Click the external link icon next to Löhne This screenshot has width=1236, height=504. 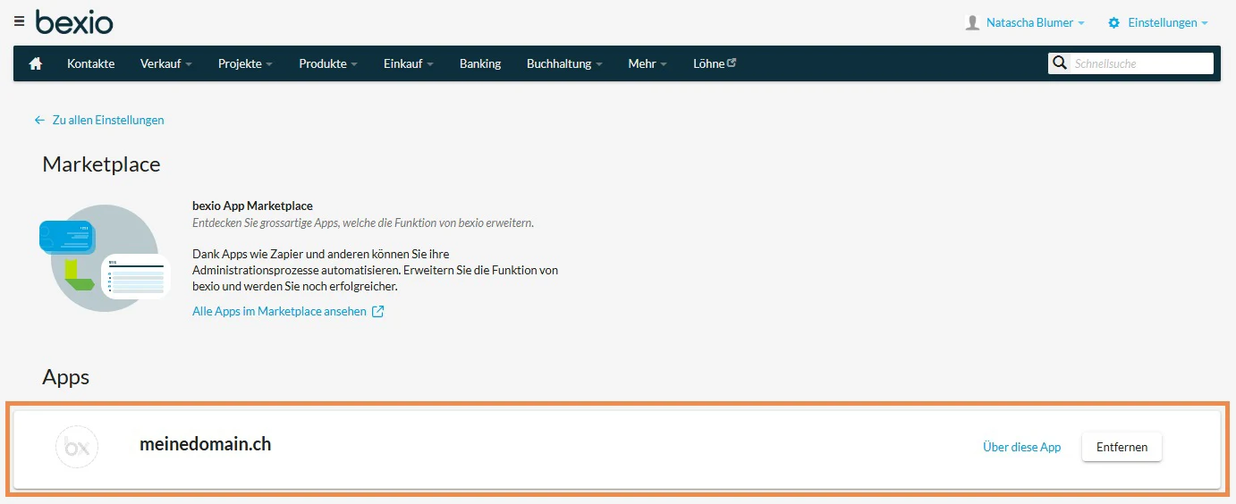732,63
